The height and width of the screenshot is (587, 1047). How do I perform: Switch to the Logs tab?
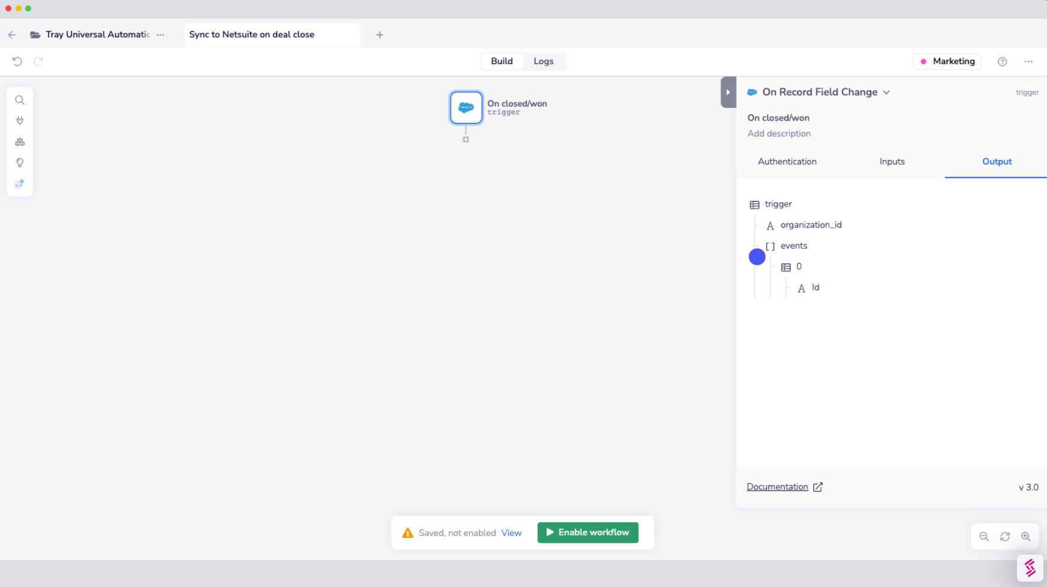point(544,61)
